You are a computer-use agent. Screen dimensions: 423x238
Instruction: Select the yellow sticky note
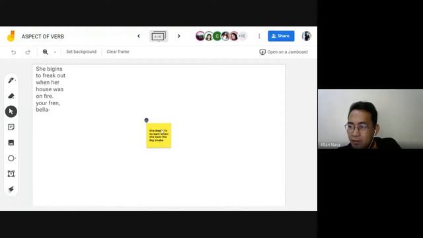tap(159, 136)
